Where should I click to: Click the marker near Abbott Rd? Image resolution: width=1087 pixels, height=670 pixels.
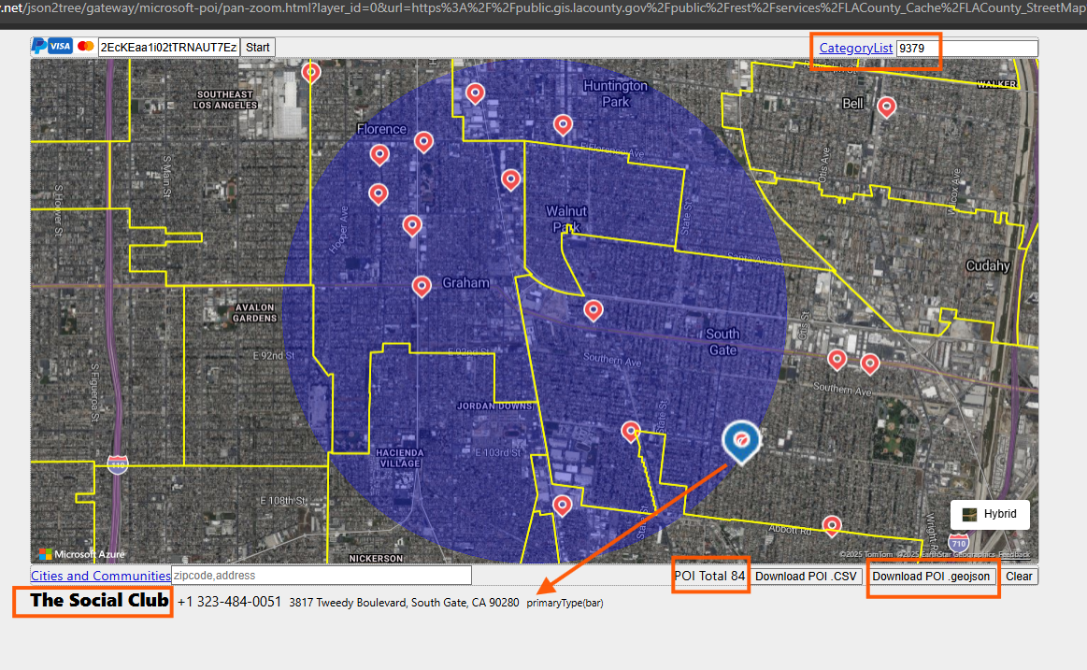click(x=831, y=525)
